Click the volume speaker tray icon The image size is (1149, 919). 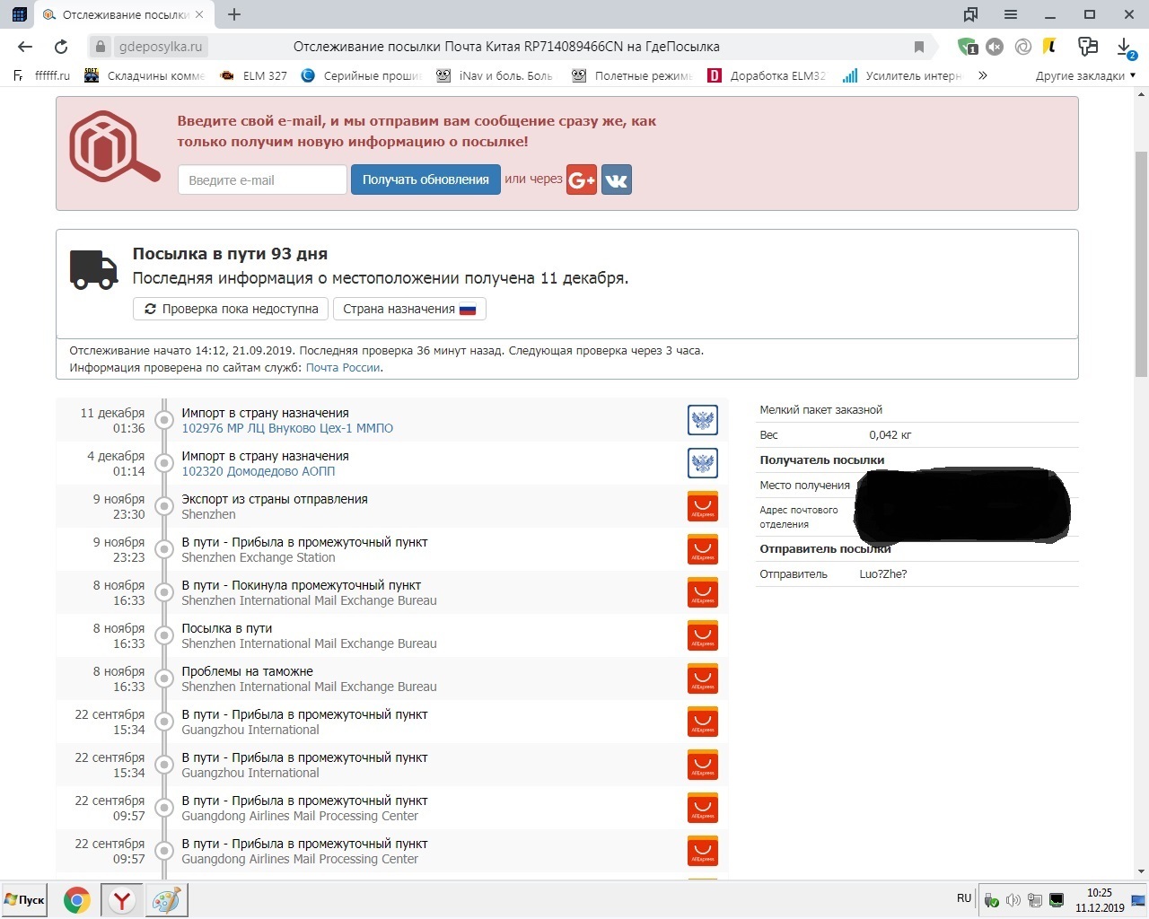(1013, 900)
